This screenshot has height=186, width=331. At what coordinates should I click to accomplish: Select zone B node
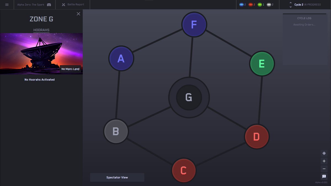pyautogui.click(x=116, y=131)
